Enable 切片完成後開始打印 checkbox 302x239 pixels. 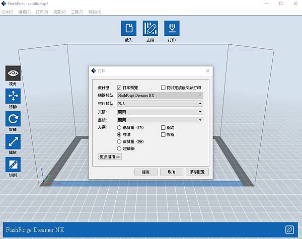click(163, 87)
